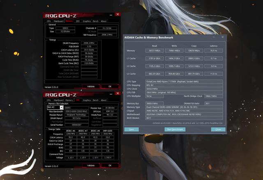The height and width of the screenshot is (180, 263).
Task: Click Start Benchmark in AIDA64 window
Action: coord(175,129)
